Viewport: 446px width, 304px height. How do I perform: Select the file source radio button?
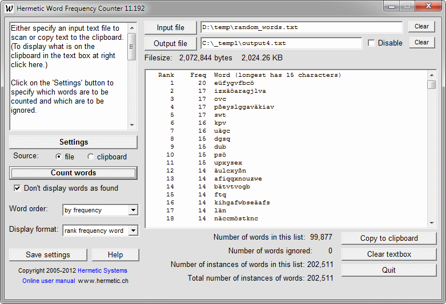click(x=59, y=157)
